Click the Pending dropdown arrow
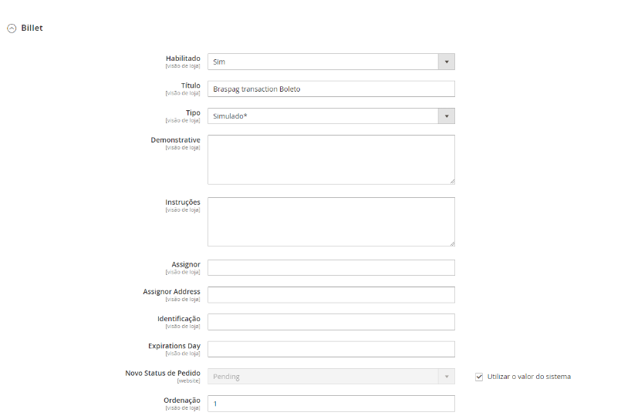 (447, 377)
